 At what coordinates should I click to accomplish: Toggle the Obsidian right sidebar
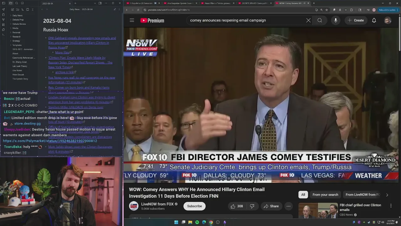click(100, 3)
